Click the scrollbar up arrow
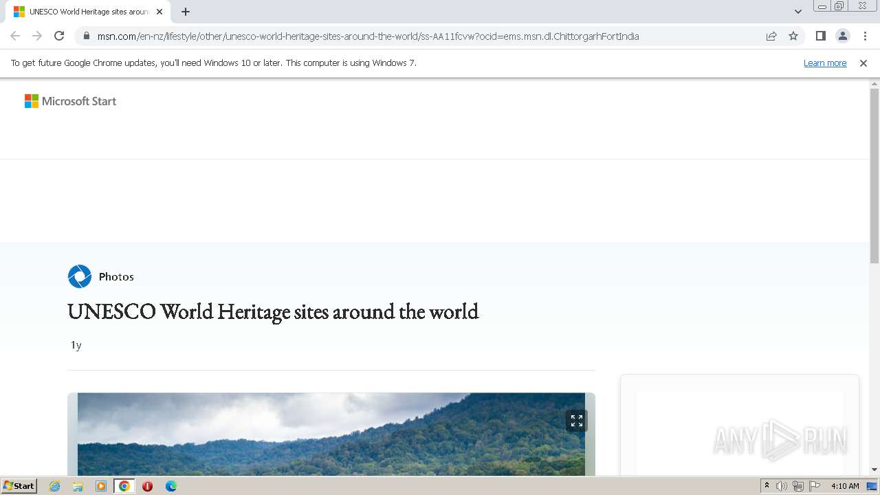880x495 pixels. tap(874, 83)
